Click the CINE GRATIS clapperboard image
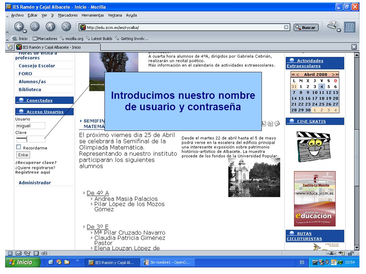The height and width of the screenshot is (274, 366). 314,147
